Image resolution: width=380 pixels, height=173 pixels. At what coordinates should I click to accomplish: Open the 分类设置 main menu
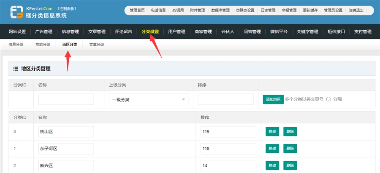(150, 32)
